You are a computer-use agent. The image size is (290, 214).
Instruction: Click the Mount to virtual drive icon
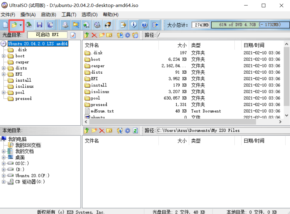pos(97,25)
